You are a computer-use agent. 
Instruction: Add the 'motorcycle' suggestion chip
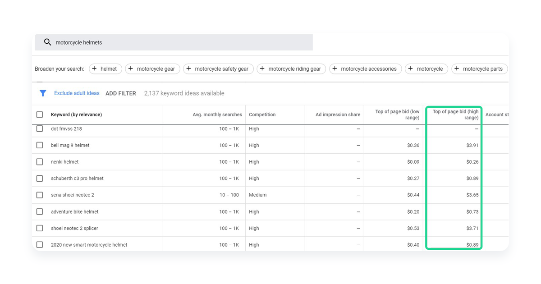[426, 69]
